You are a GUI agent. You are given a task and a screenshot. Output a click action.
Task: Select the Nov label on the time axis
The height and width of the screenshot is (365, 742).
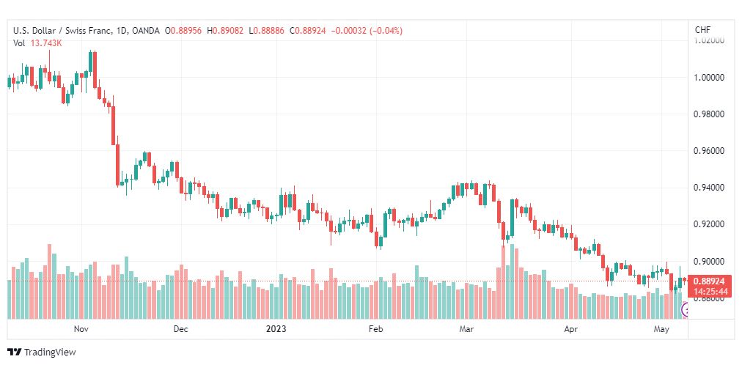[81, 329]
